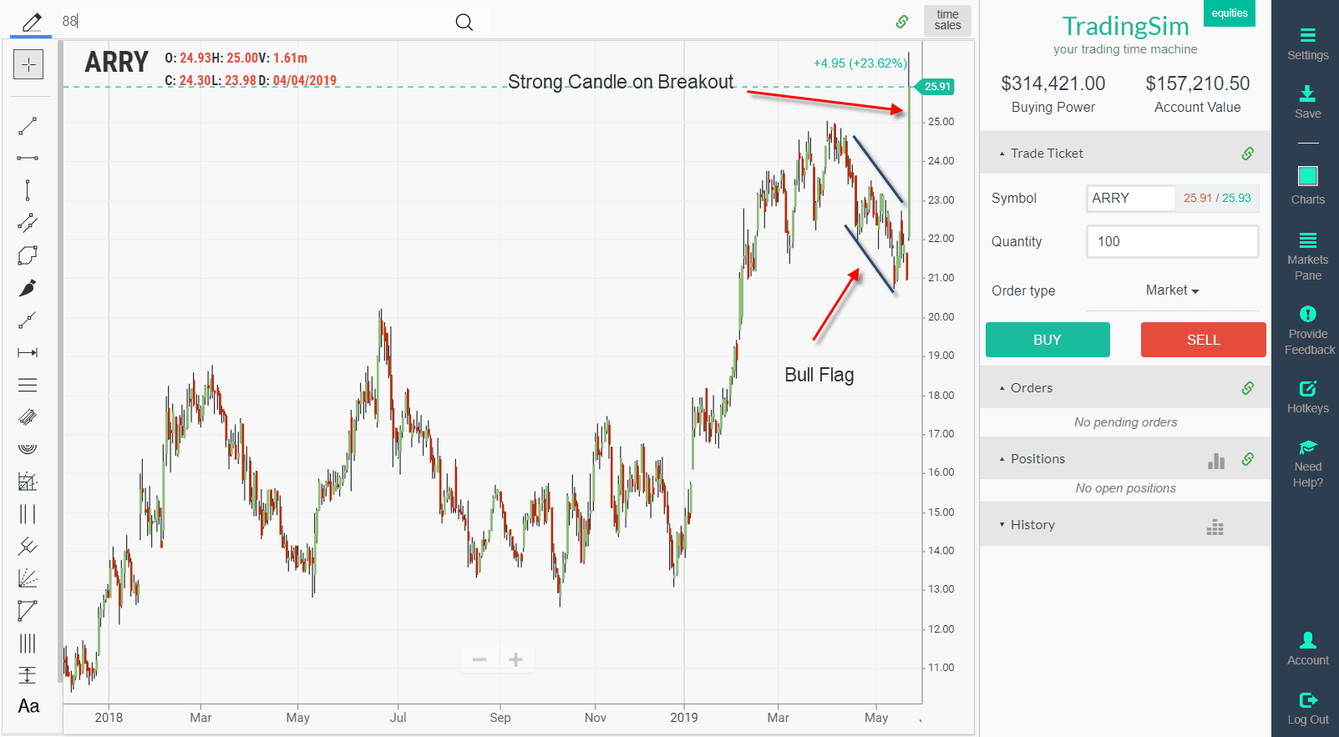The height and width of the screenshot is (737, 1339).
Task: Open the Market order type dropdown
Action: 1172,290
